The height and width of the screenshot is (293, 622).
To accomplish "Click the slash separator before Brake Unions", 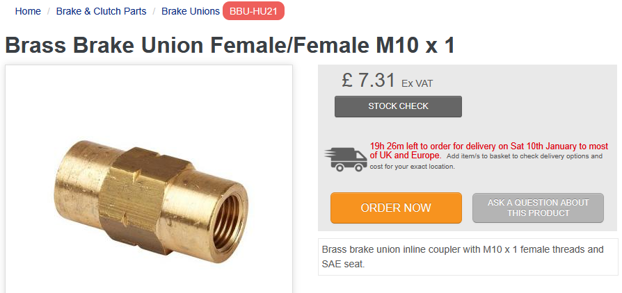I will tap(154, 11).
